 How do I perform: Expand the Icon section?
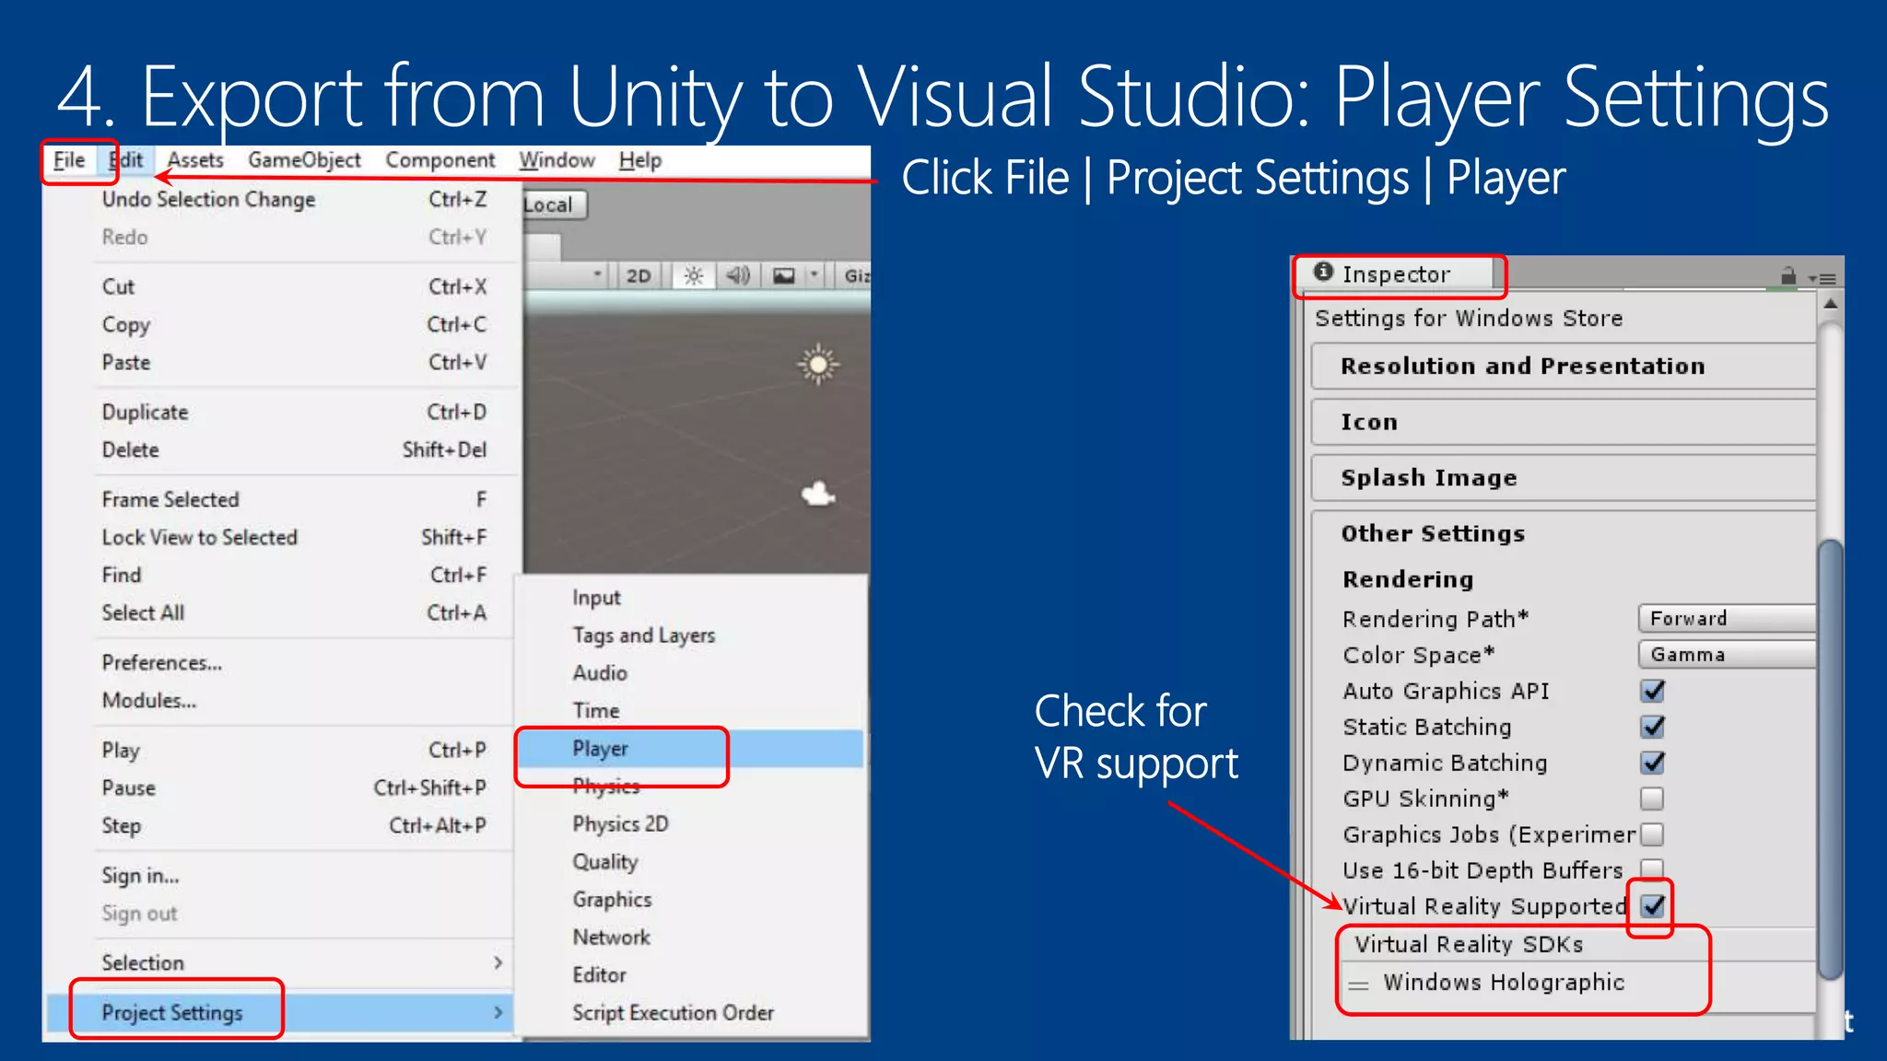click(1564, 423)
